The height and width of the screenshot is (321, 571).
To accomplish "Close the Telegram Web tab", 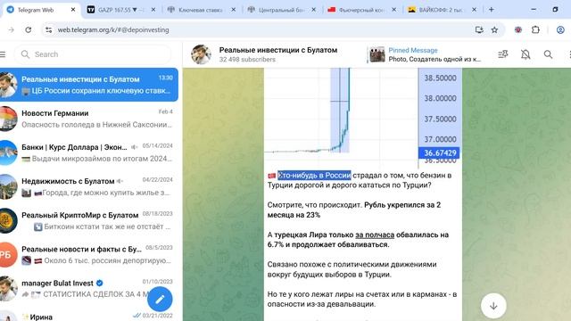I will [73, 10].
